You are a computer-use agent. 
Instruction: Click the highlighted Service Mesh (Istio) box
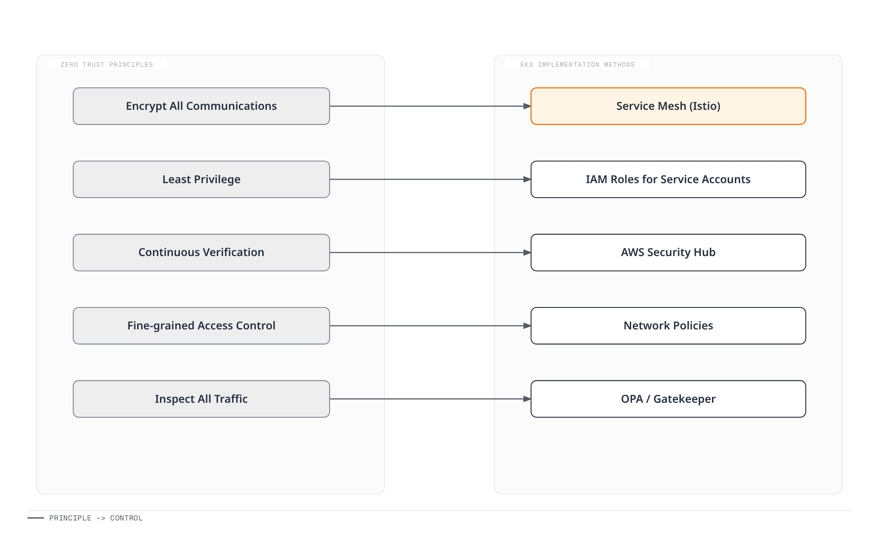point(668,106)
